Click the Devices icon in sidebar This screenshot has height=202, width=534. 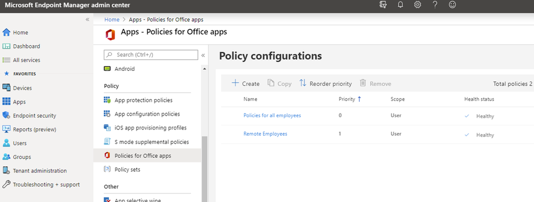coord(6,87)
